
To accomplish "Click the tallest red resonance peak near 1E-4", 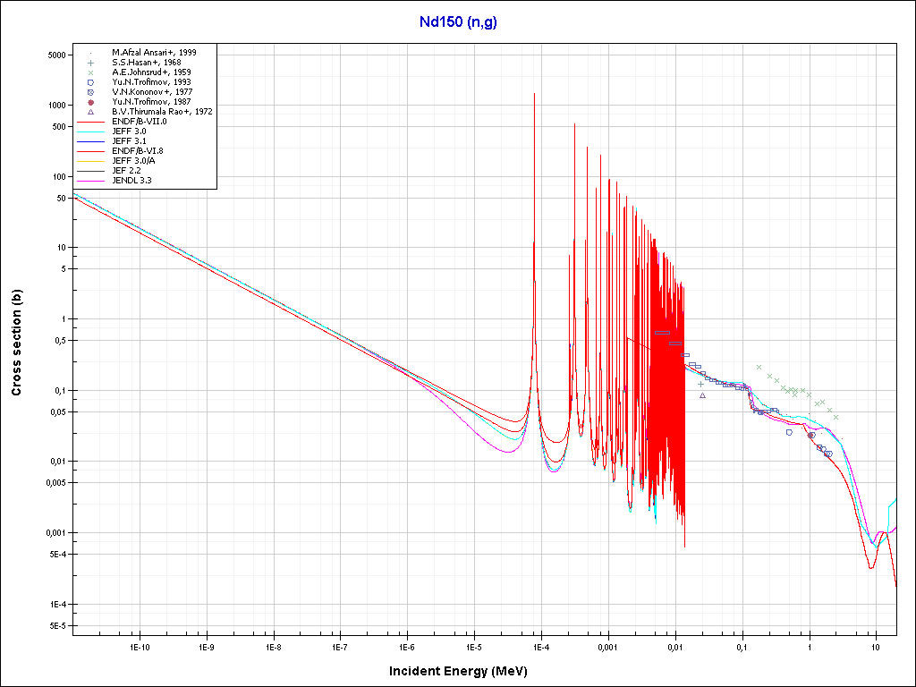I will click(x=534, y=94).
